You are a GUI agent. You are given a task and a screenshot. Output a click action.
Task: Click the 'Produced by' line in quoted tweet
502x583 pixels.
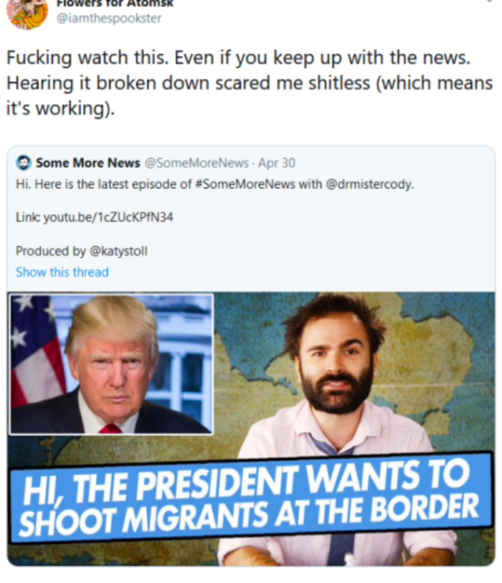point(81,252)
